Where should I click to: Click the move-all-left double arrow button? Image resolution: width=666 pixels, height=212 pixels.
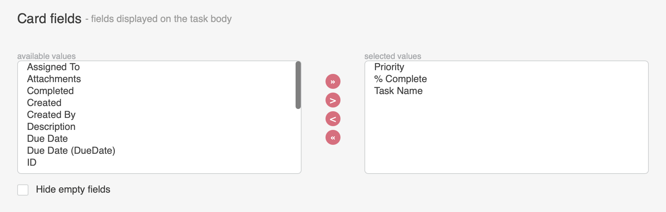(x=333, y=137)
